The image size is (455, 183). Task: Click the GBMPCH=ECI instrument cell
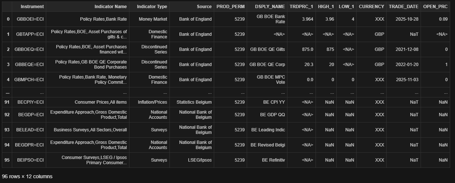coord(30,80)
